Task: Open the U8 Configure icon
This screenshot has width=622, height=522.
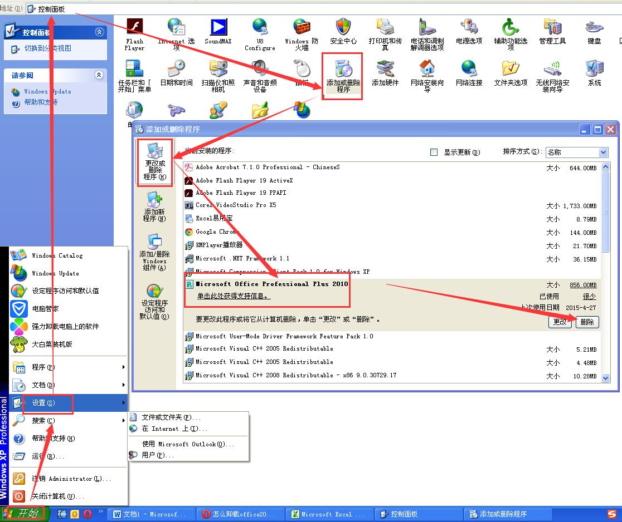Action: pos(260,35)
